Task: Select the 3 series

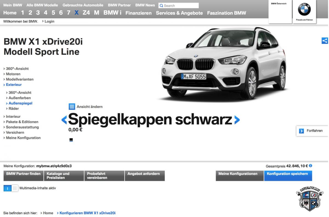Action: pos(38,13)
